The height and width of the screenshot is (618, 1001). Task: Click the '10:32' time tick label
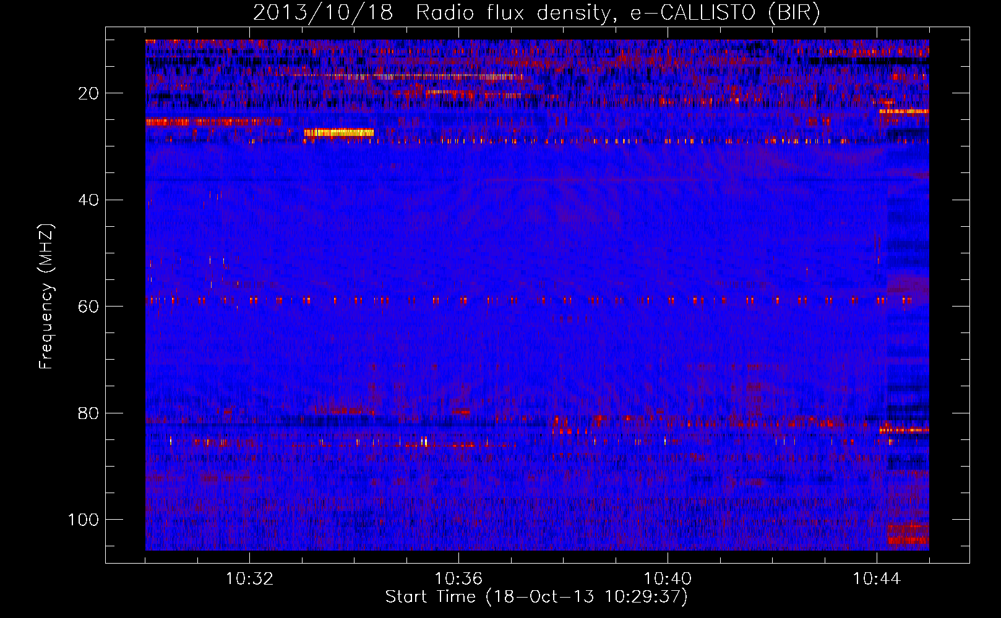coord(249,579)
